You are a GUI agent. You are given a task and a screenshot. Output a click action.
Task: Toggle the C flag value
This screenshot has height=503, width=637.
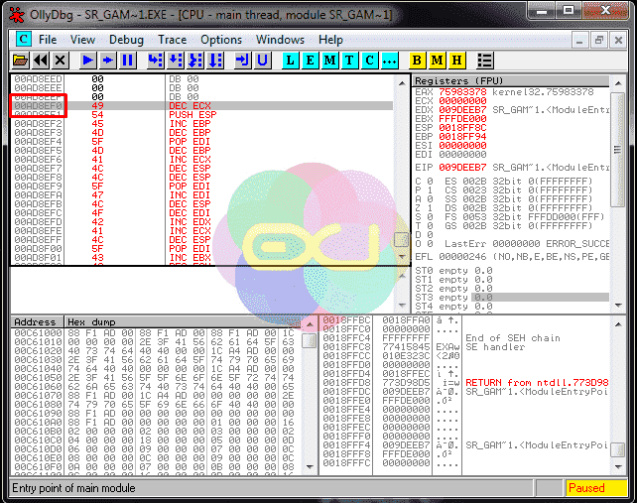point(430,182)
